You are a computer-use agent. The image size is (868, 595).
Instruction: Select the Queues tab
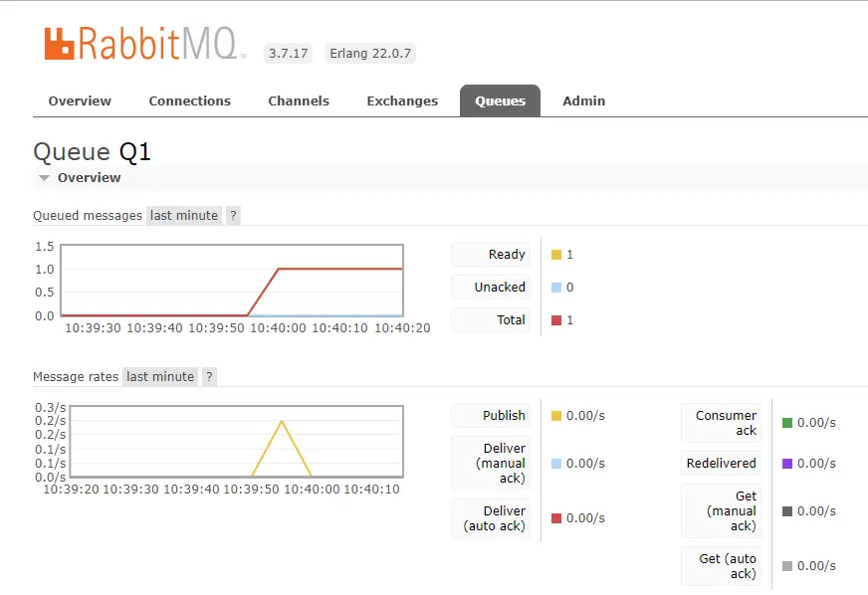[x=500, y=100]
